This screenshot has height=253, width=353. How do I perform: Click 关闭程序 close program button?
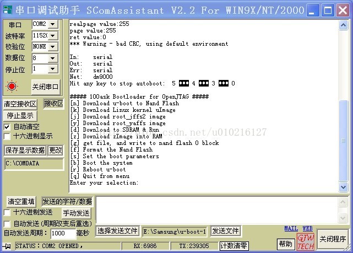(333, 239)
